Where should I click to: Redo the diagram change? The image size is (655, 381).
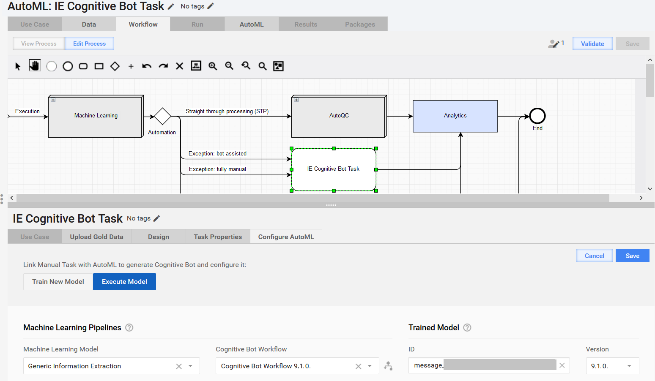pos(163,66)
